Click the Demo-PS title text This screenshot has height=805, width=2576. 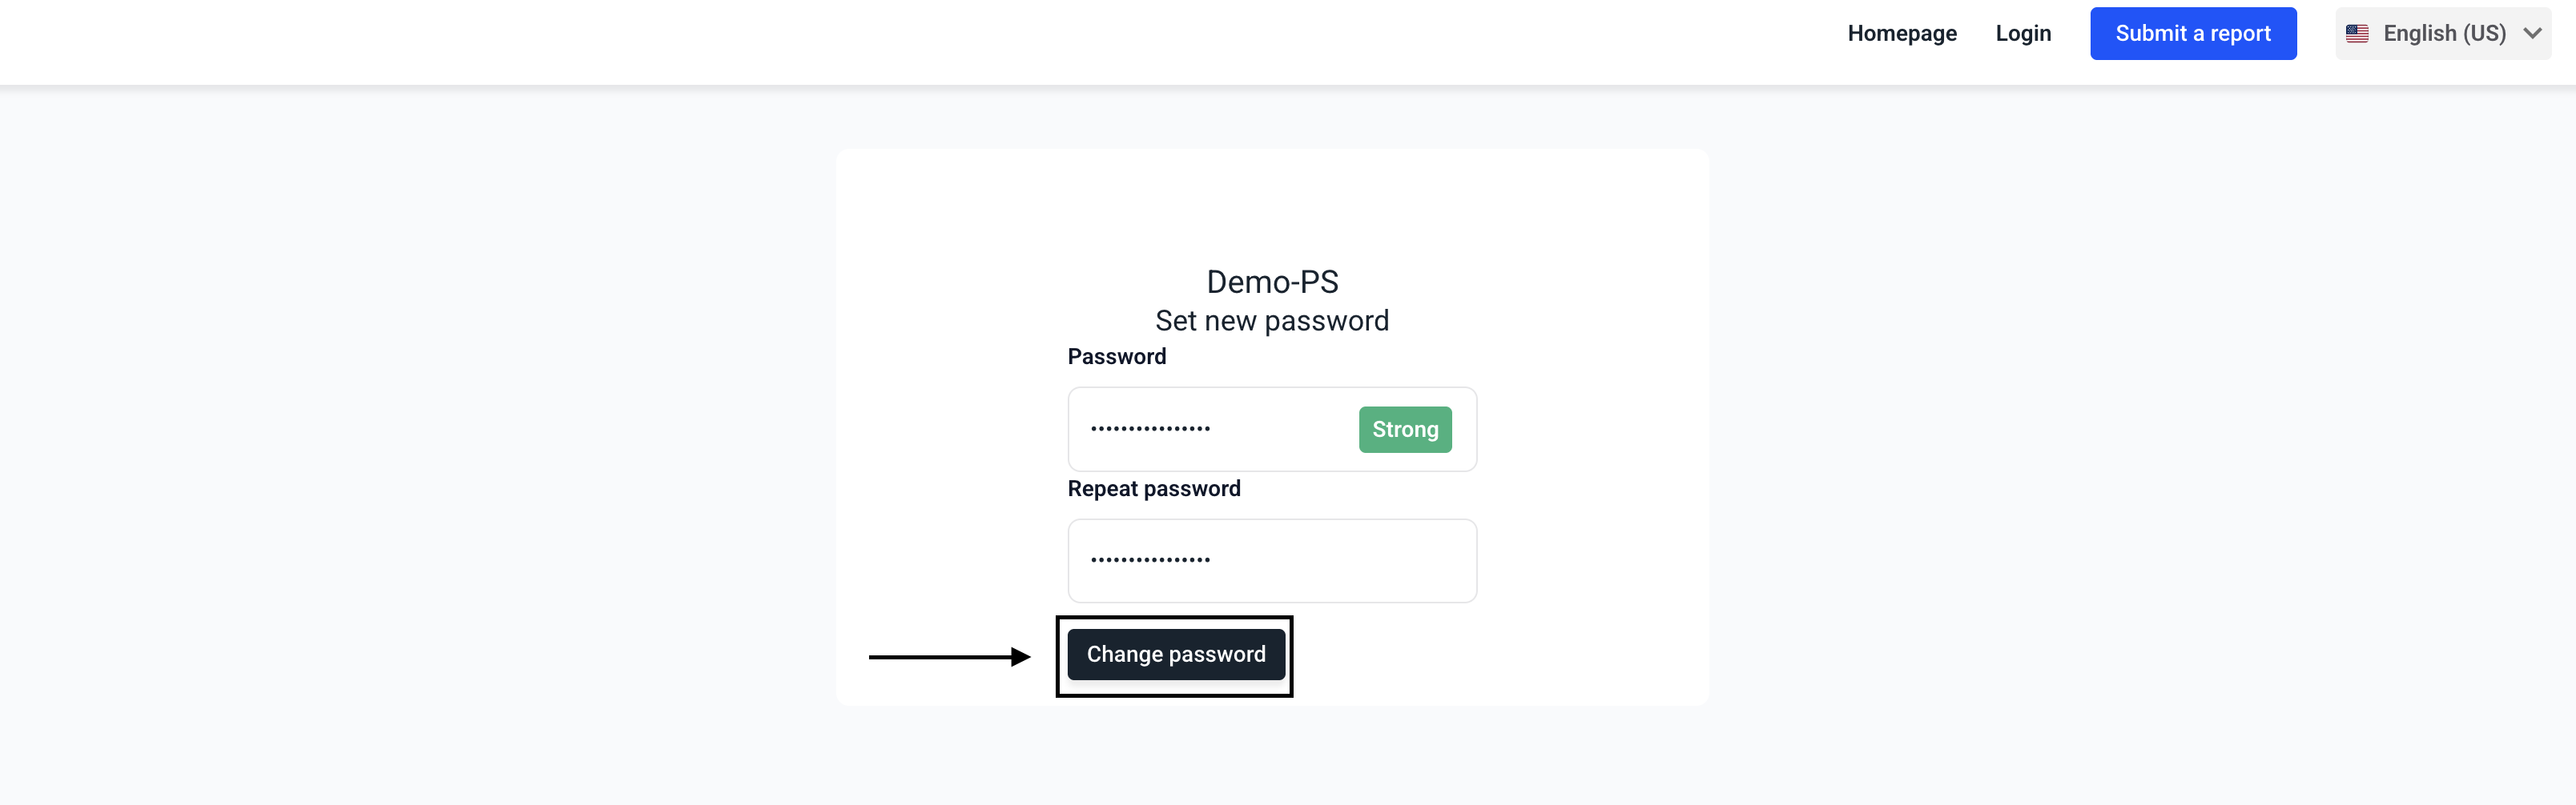point(1272,282)
